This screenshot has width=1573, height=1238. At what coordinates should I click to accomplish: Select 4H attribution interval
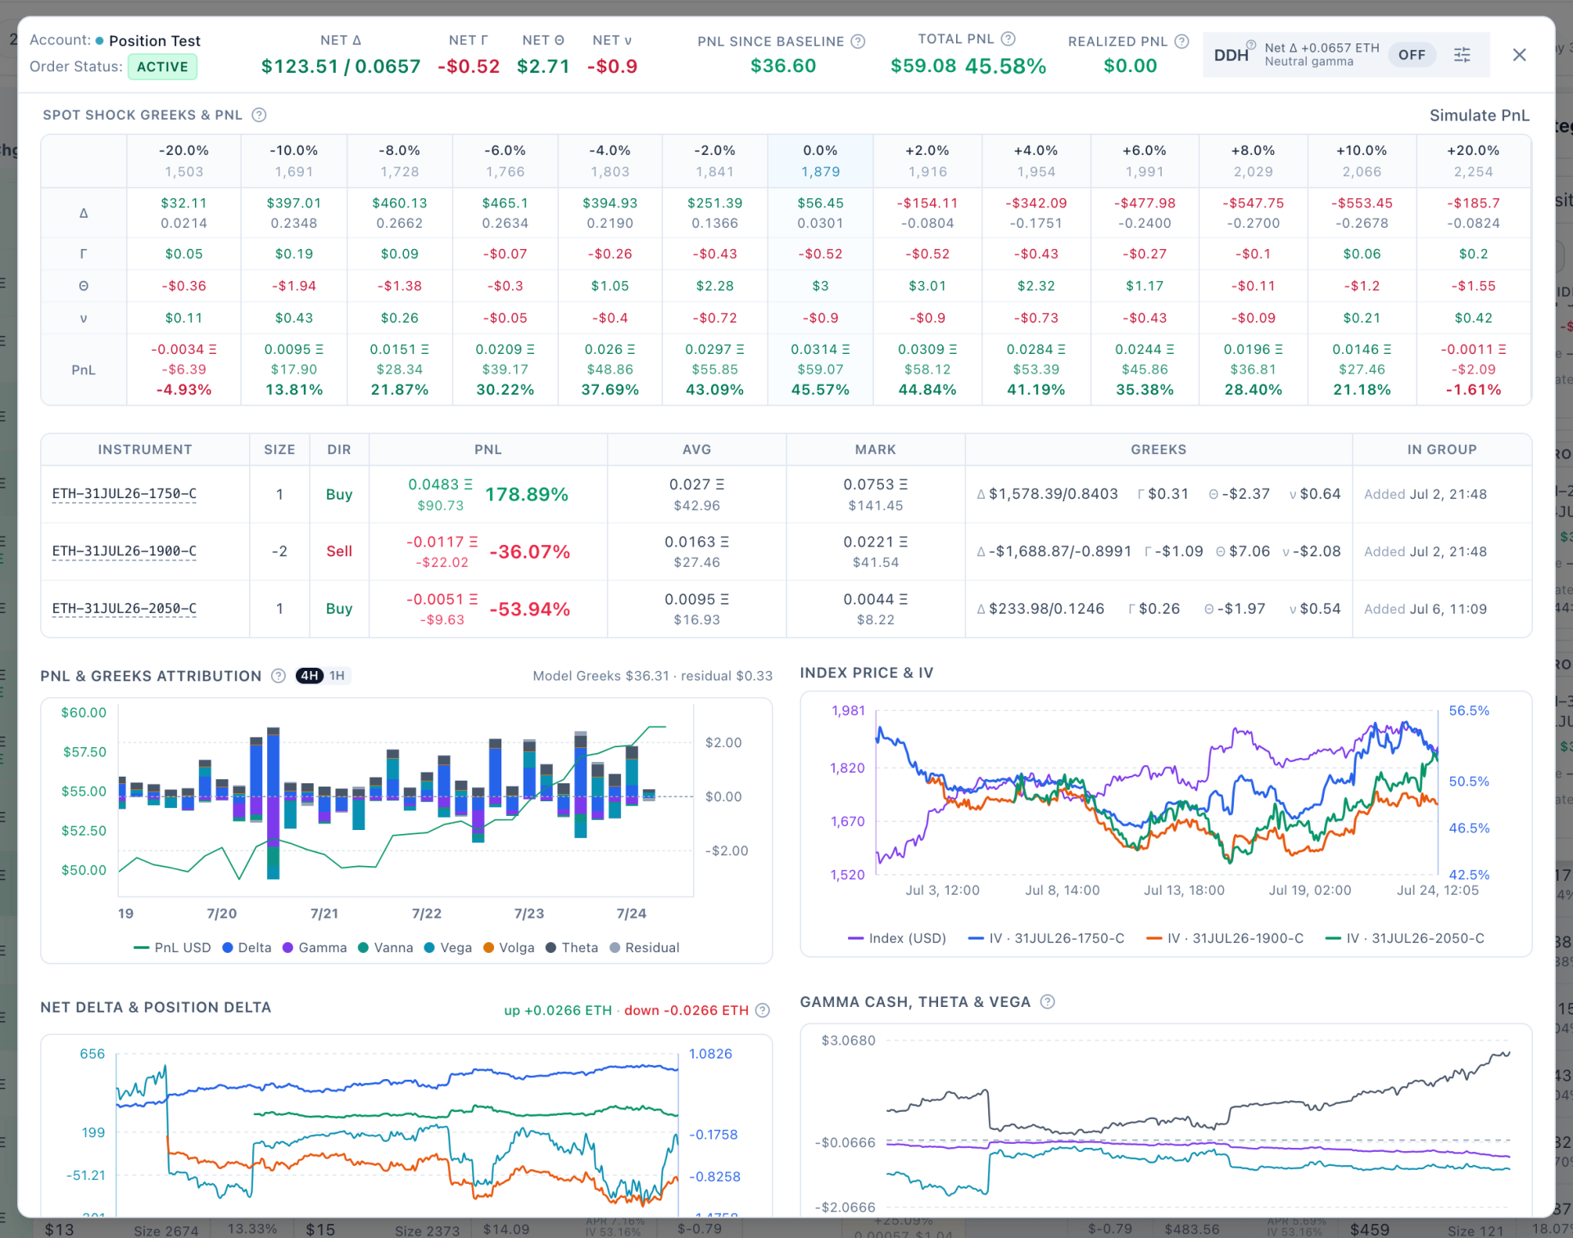pyautogui.click(x=310, y=676)
